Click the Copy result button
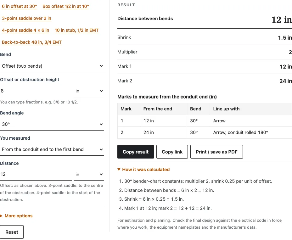Image resolution: width=292 pixels, height=240 pixels. click(136, 152)
